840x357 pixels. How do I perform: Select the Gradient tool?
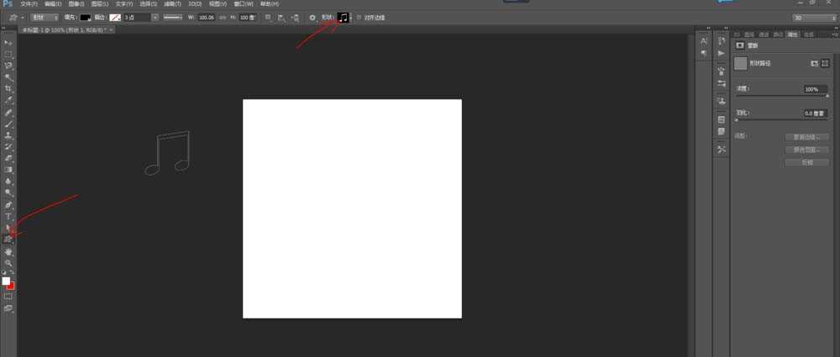pyautogui.click(x=8, y=170)
